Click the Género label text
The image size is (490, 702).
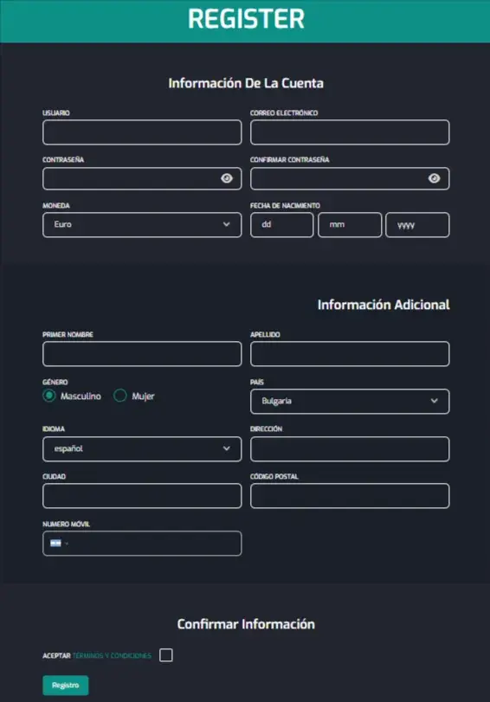tap(55, 382)
